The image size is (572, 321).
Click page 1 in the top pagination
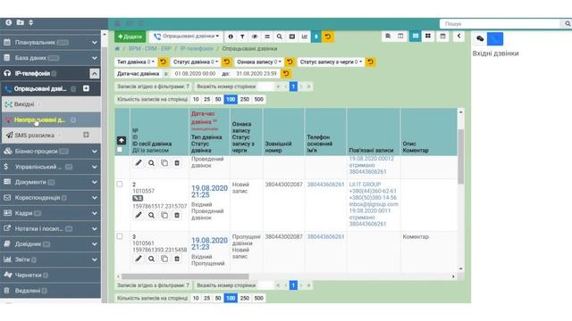293,86
